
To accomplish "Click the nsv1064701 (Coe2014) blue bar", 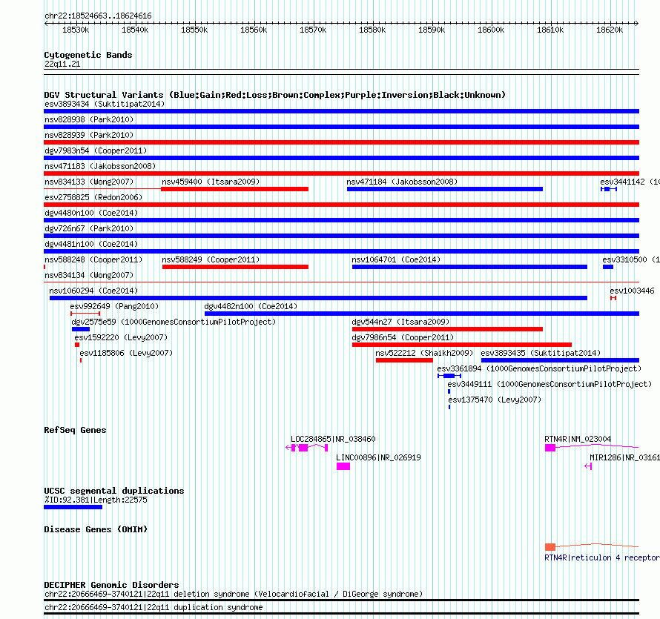I will point(469,267).
